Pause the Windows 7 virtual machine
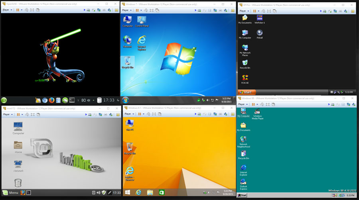Image resolution: width=359 pixels, height=200 pixels. pyautogui.click(x=137, y=10)
